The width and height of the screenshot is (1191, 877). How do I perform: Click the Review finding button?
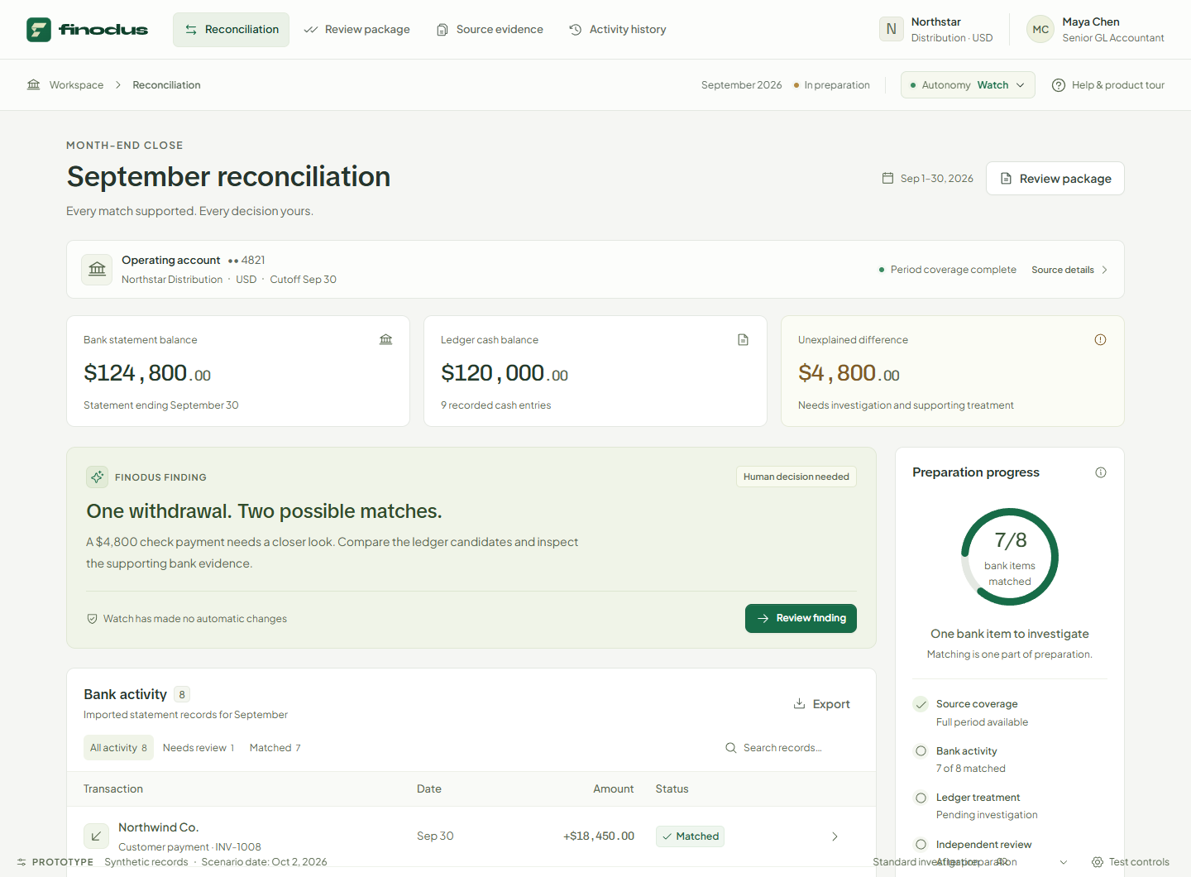tap(801, 618)
